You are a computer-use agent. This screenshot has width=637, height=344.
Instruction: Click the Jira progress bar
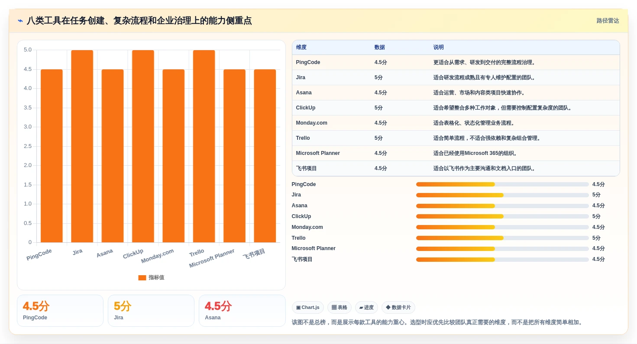tap(502, 195)
